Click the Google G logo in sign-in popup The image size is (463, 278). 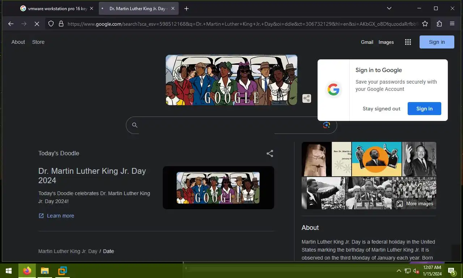click(334, 90)
